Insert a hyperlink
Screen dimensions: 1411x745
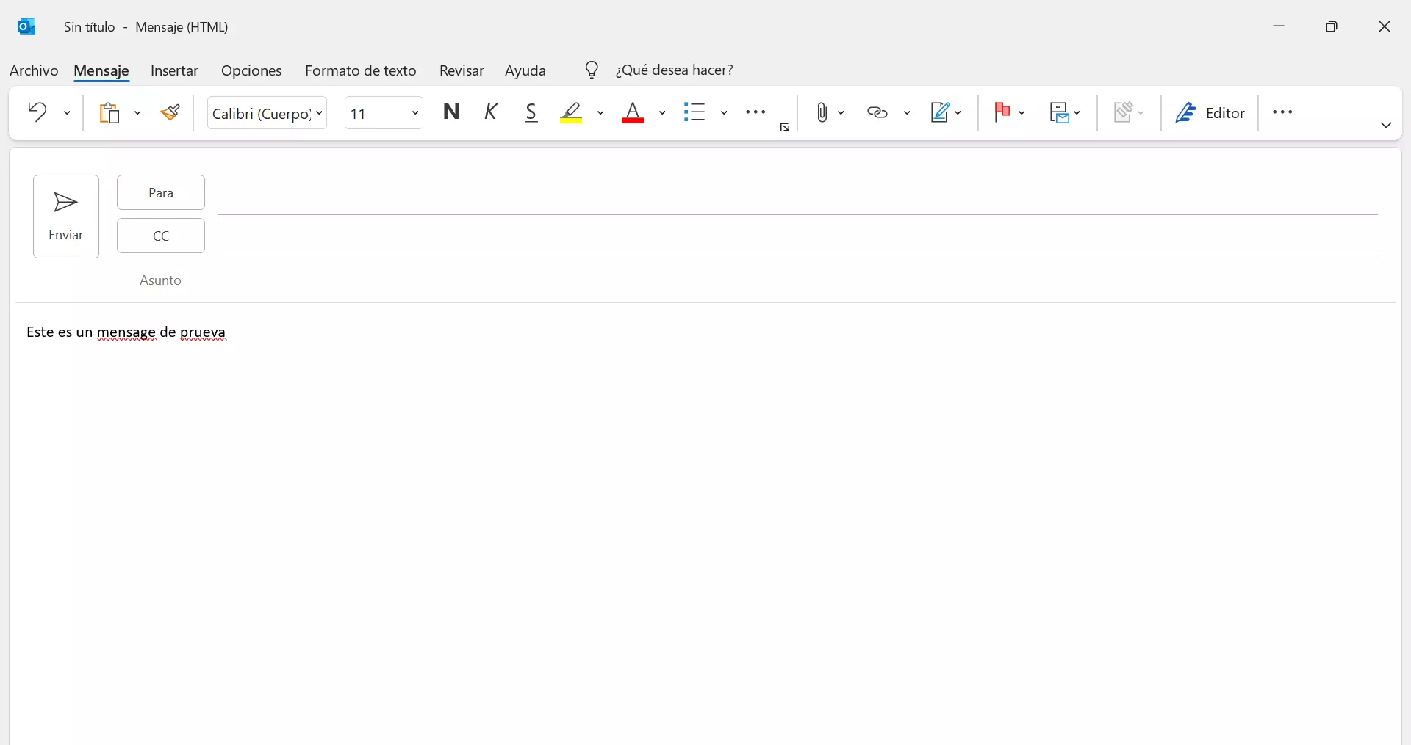click(x=876, y=112)
